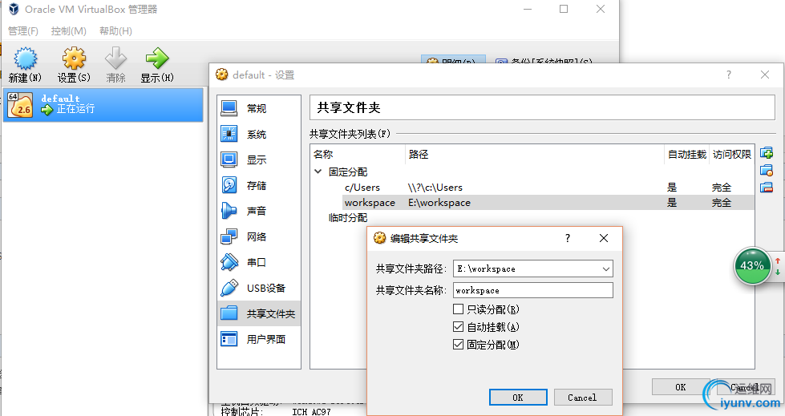Open the Storage (存储) settings page
Image resolution: width=785 pixels, height=416 pixels.
tap(259, 185)
